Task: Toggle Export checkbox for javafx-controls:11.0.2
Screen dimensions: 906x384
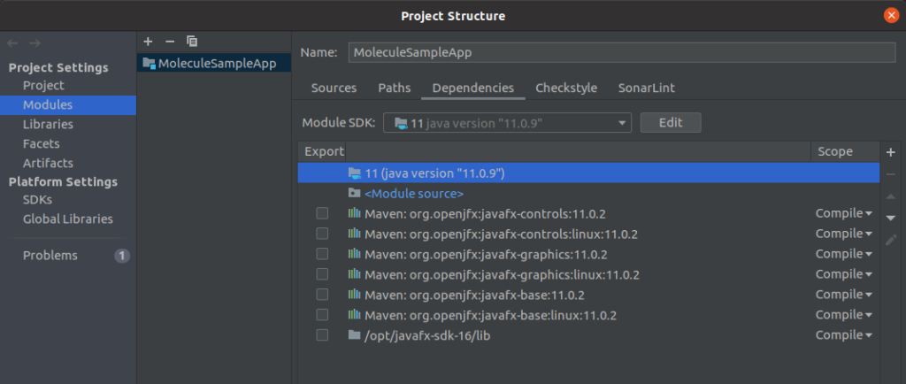Action: tap(322, 213)
